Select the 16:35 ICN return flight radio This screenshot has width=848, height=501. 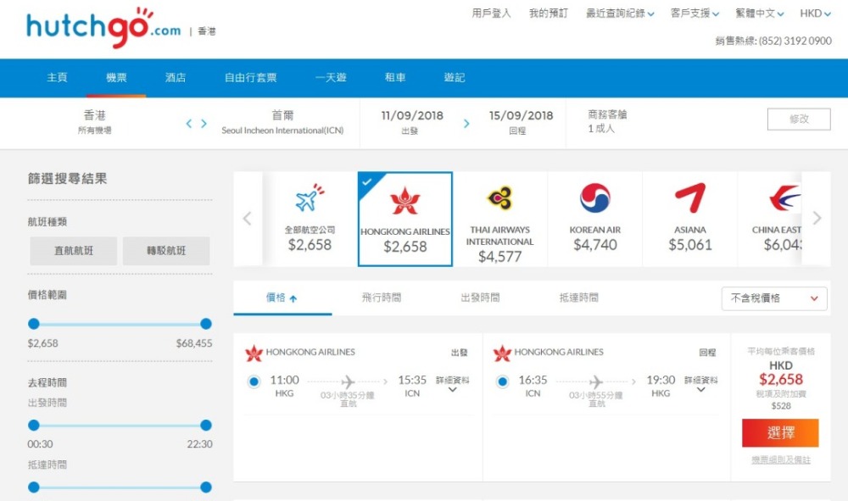click(502, 381)
